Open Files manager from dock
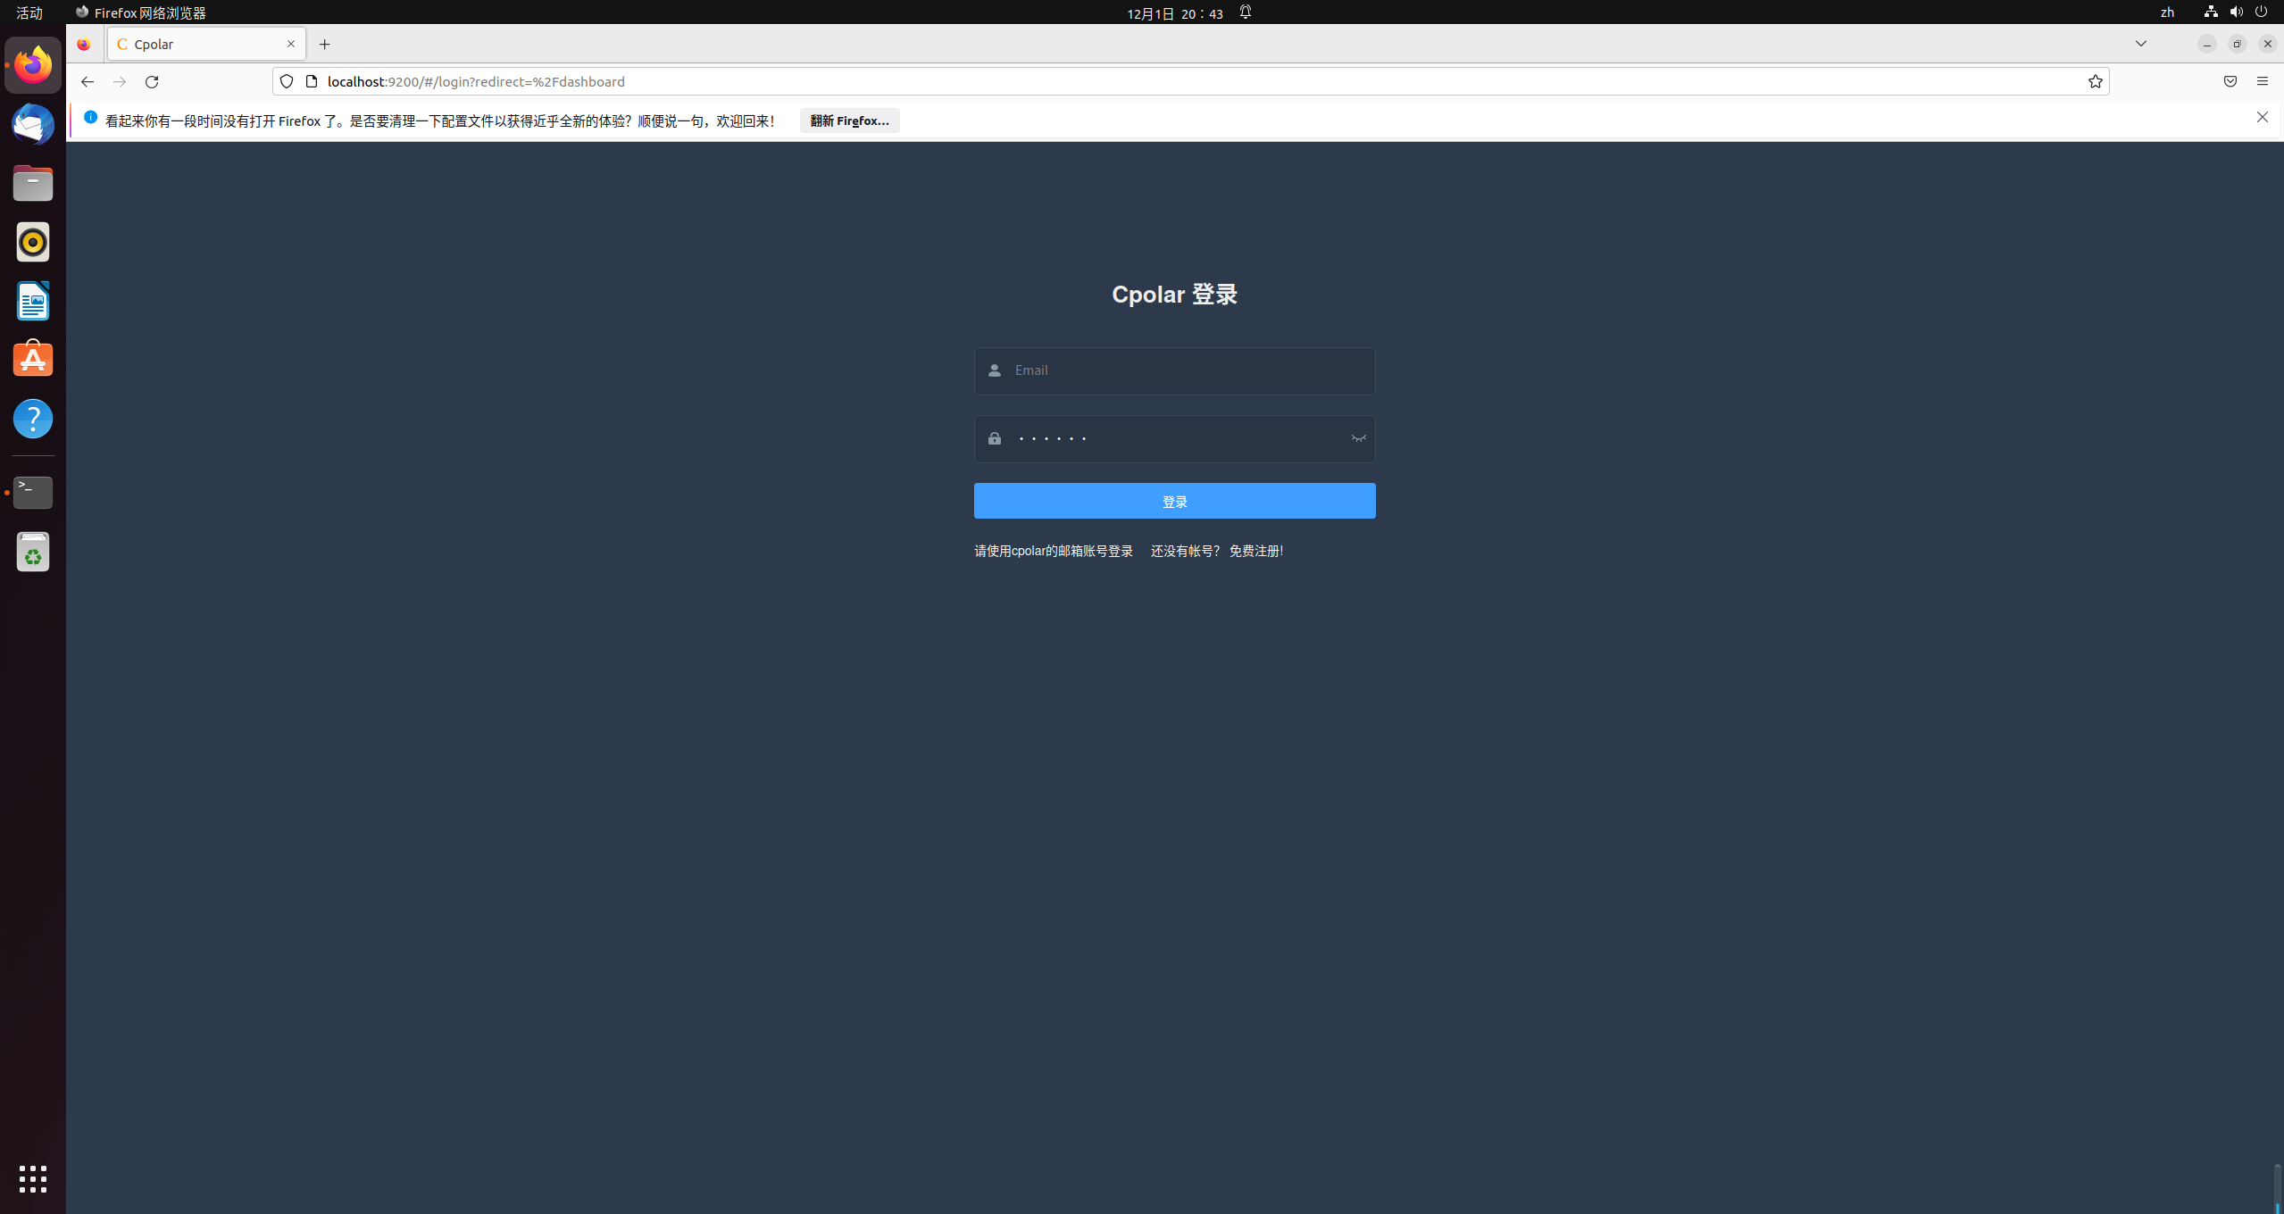 click(x=33, y=183)
